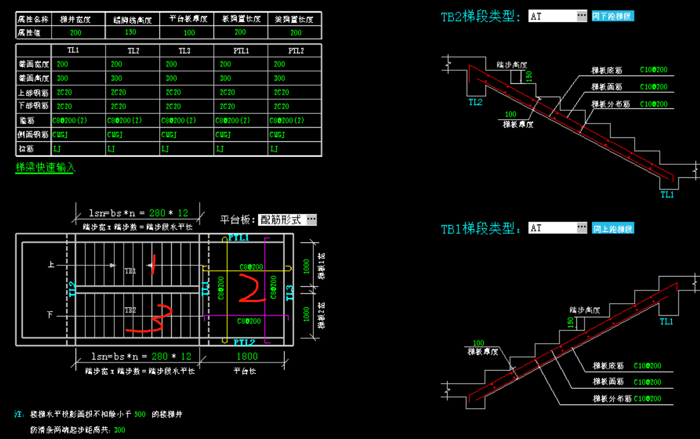Select TL1 箍筋 cell C8@200(2)

pos(70,120)
